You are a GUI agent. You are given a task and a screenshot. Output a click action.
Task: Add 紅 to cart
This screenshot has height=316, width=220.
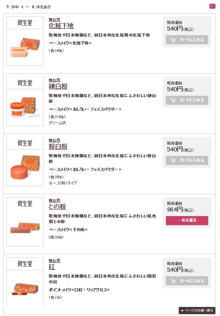click(187, 281)
